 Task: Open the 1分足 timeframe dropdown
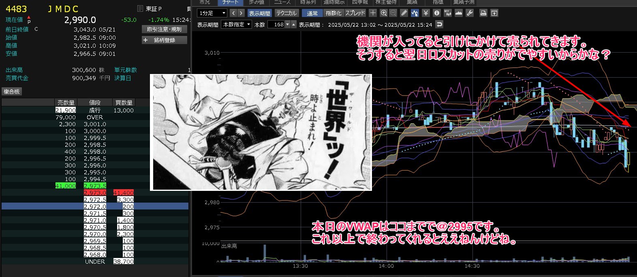pos(212,13)
